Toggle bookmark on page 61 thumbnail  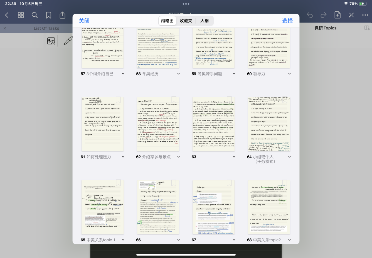pos(118,100)
